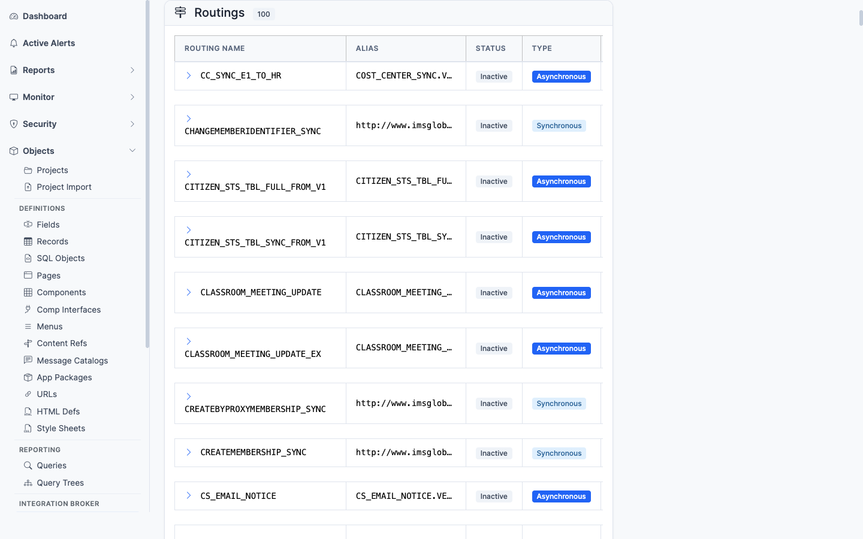The image size is (863, 539).
Task: Click the Menus list icon
Action: tap(28, 326)
